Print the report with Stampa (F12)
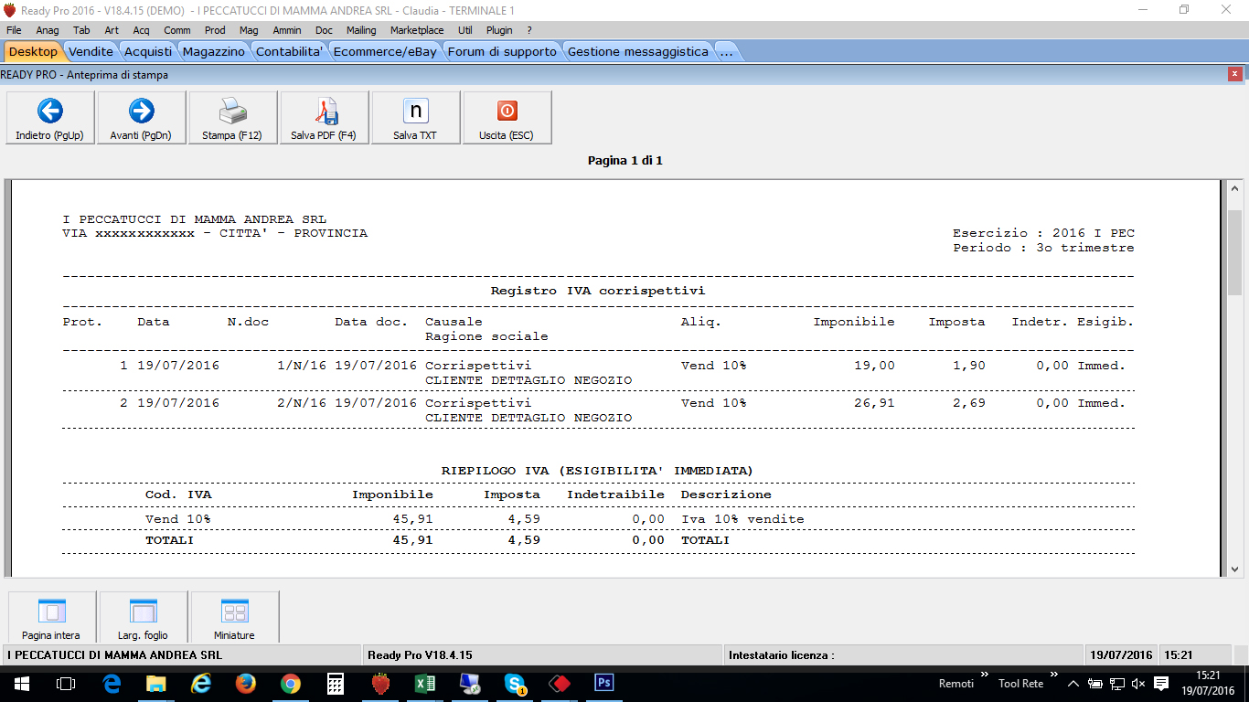The width and height of the screenshot is (1249, 702). point(232,117)
